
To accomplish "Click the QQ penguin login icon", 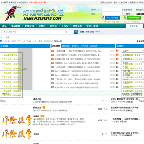I will (x=103, y=18).
